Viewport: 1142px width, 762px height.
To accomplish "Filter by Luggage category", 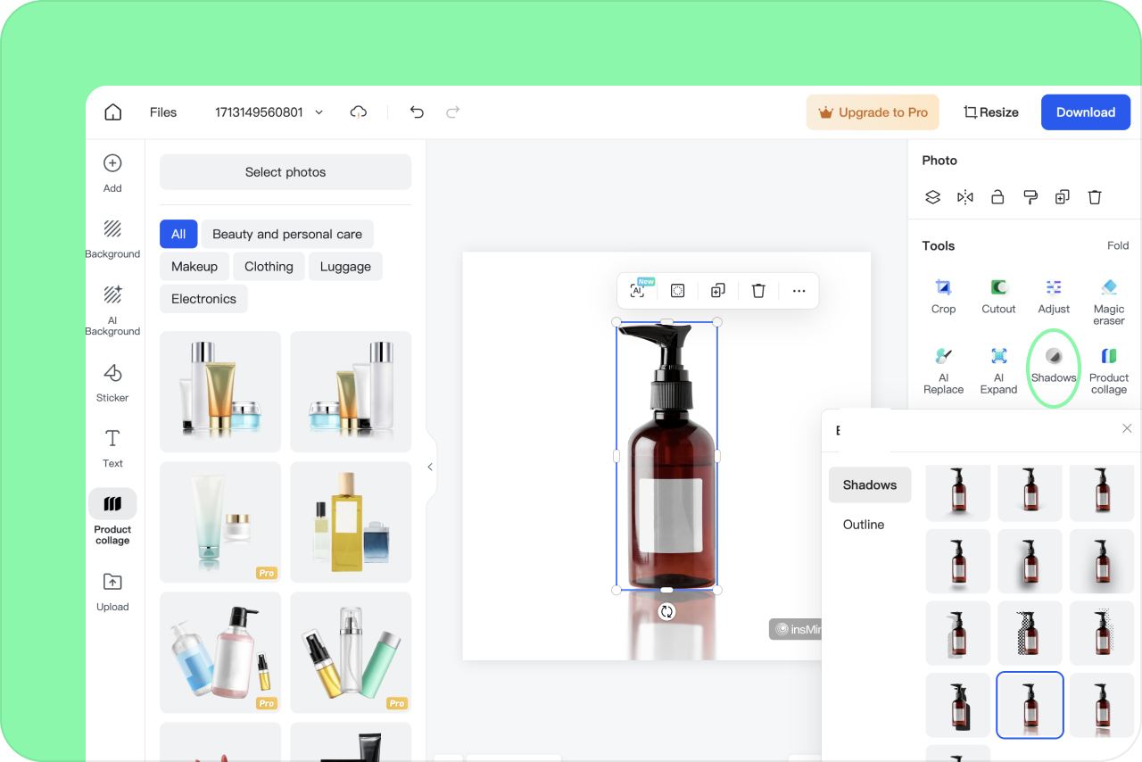I will (345, 266).
